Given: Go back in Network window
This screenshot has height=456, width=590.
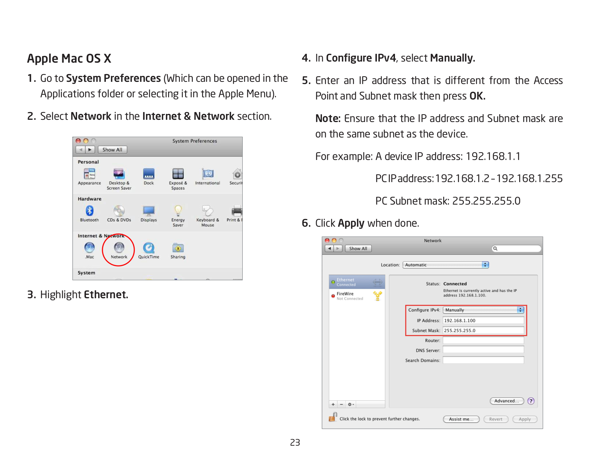Looking at the screenshot, I should 329,248.
